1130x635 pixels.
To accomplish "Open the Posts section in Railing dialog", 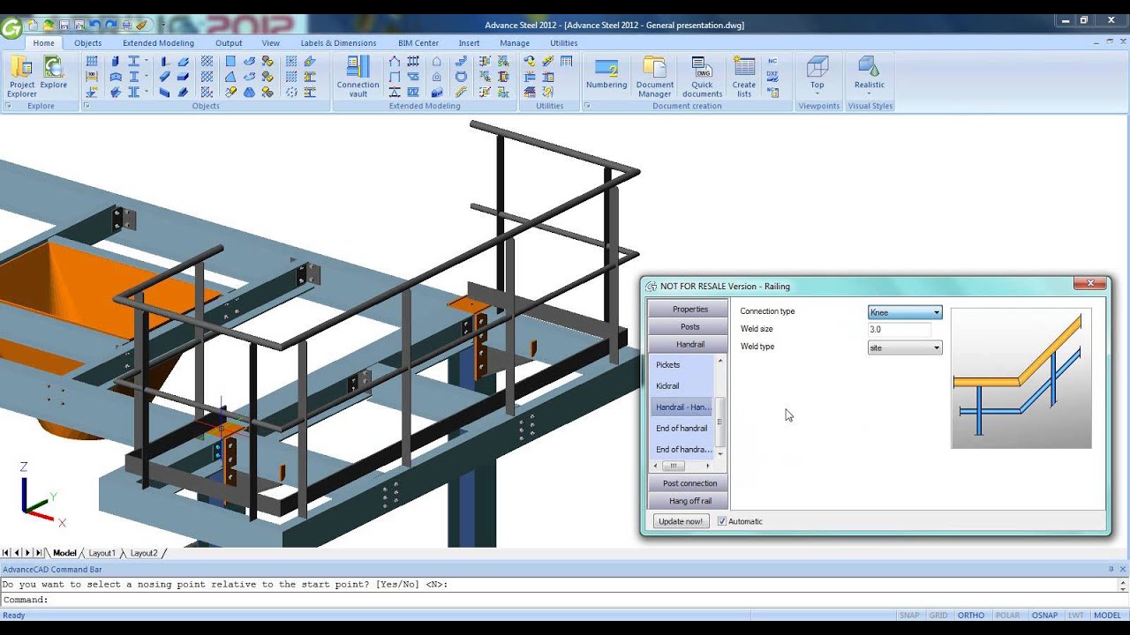I will pyautogui.click(x=689, y=326).
